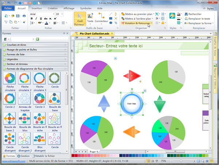Toggle Courbes et Aires library checkbox
Viewport: 219px width, 165px height.
click(x=4, y=45)
